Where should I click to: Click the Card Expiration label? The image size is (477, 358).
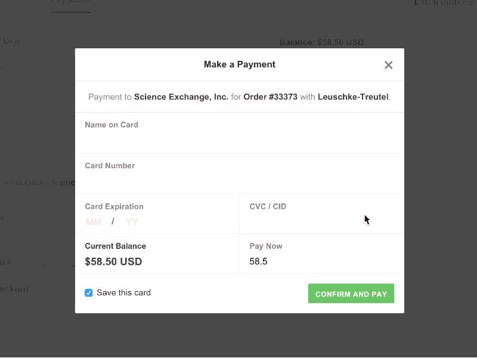[x=114, y=206]
